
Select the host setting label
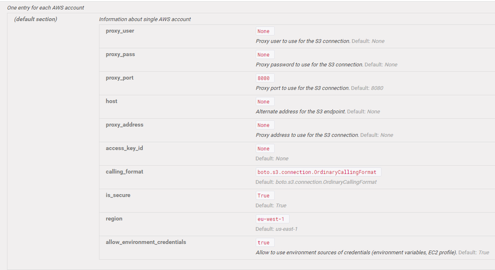(112, 101)
